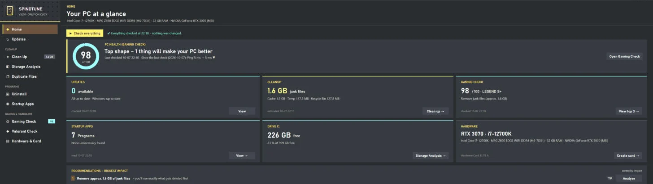653x184 pixels.
Task: Click View in the Updates card
Action: (x=242, y=111)
